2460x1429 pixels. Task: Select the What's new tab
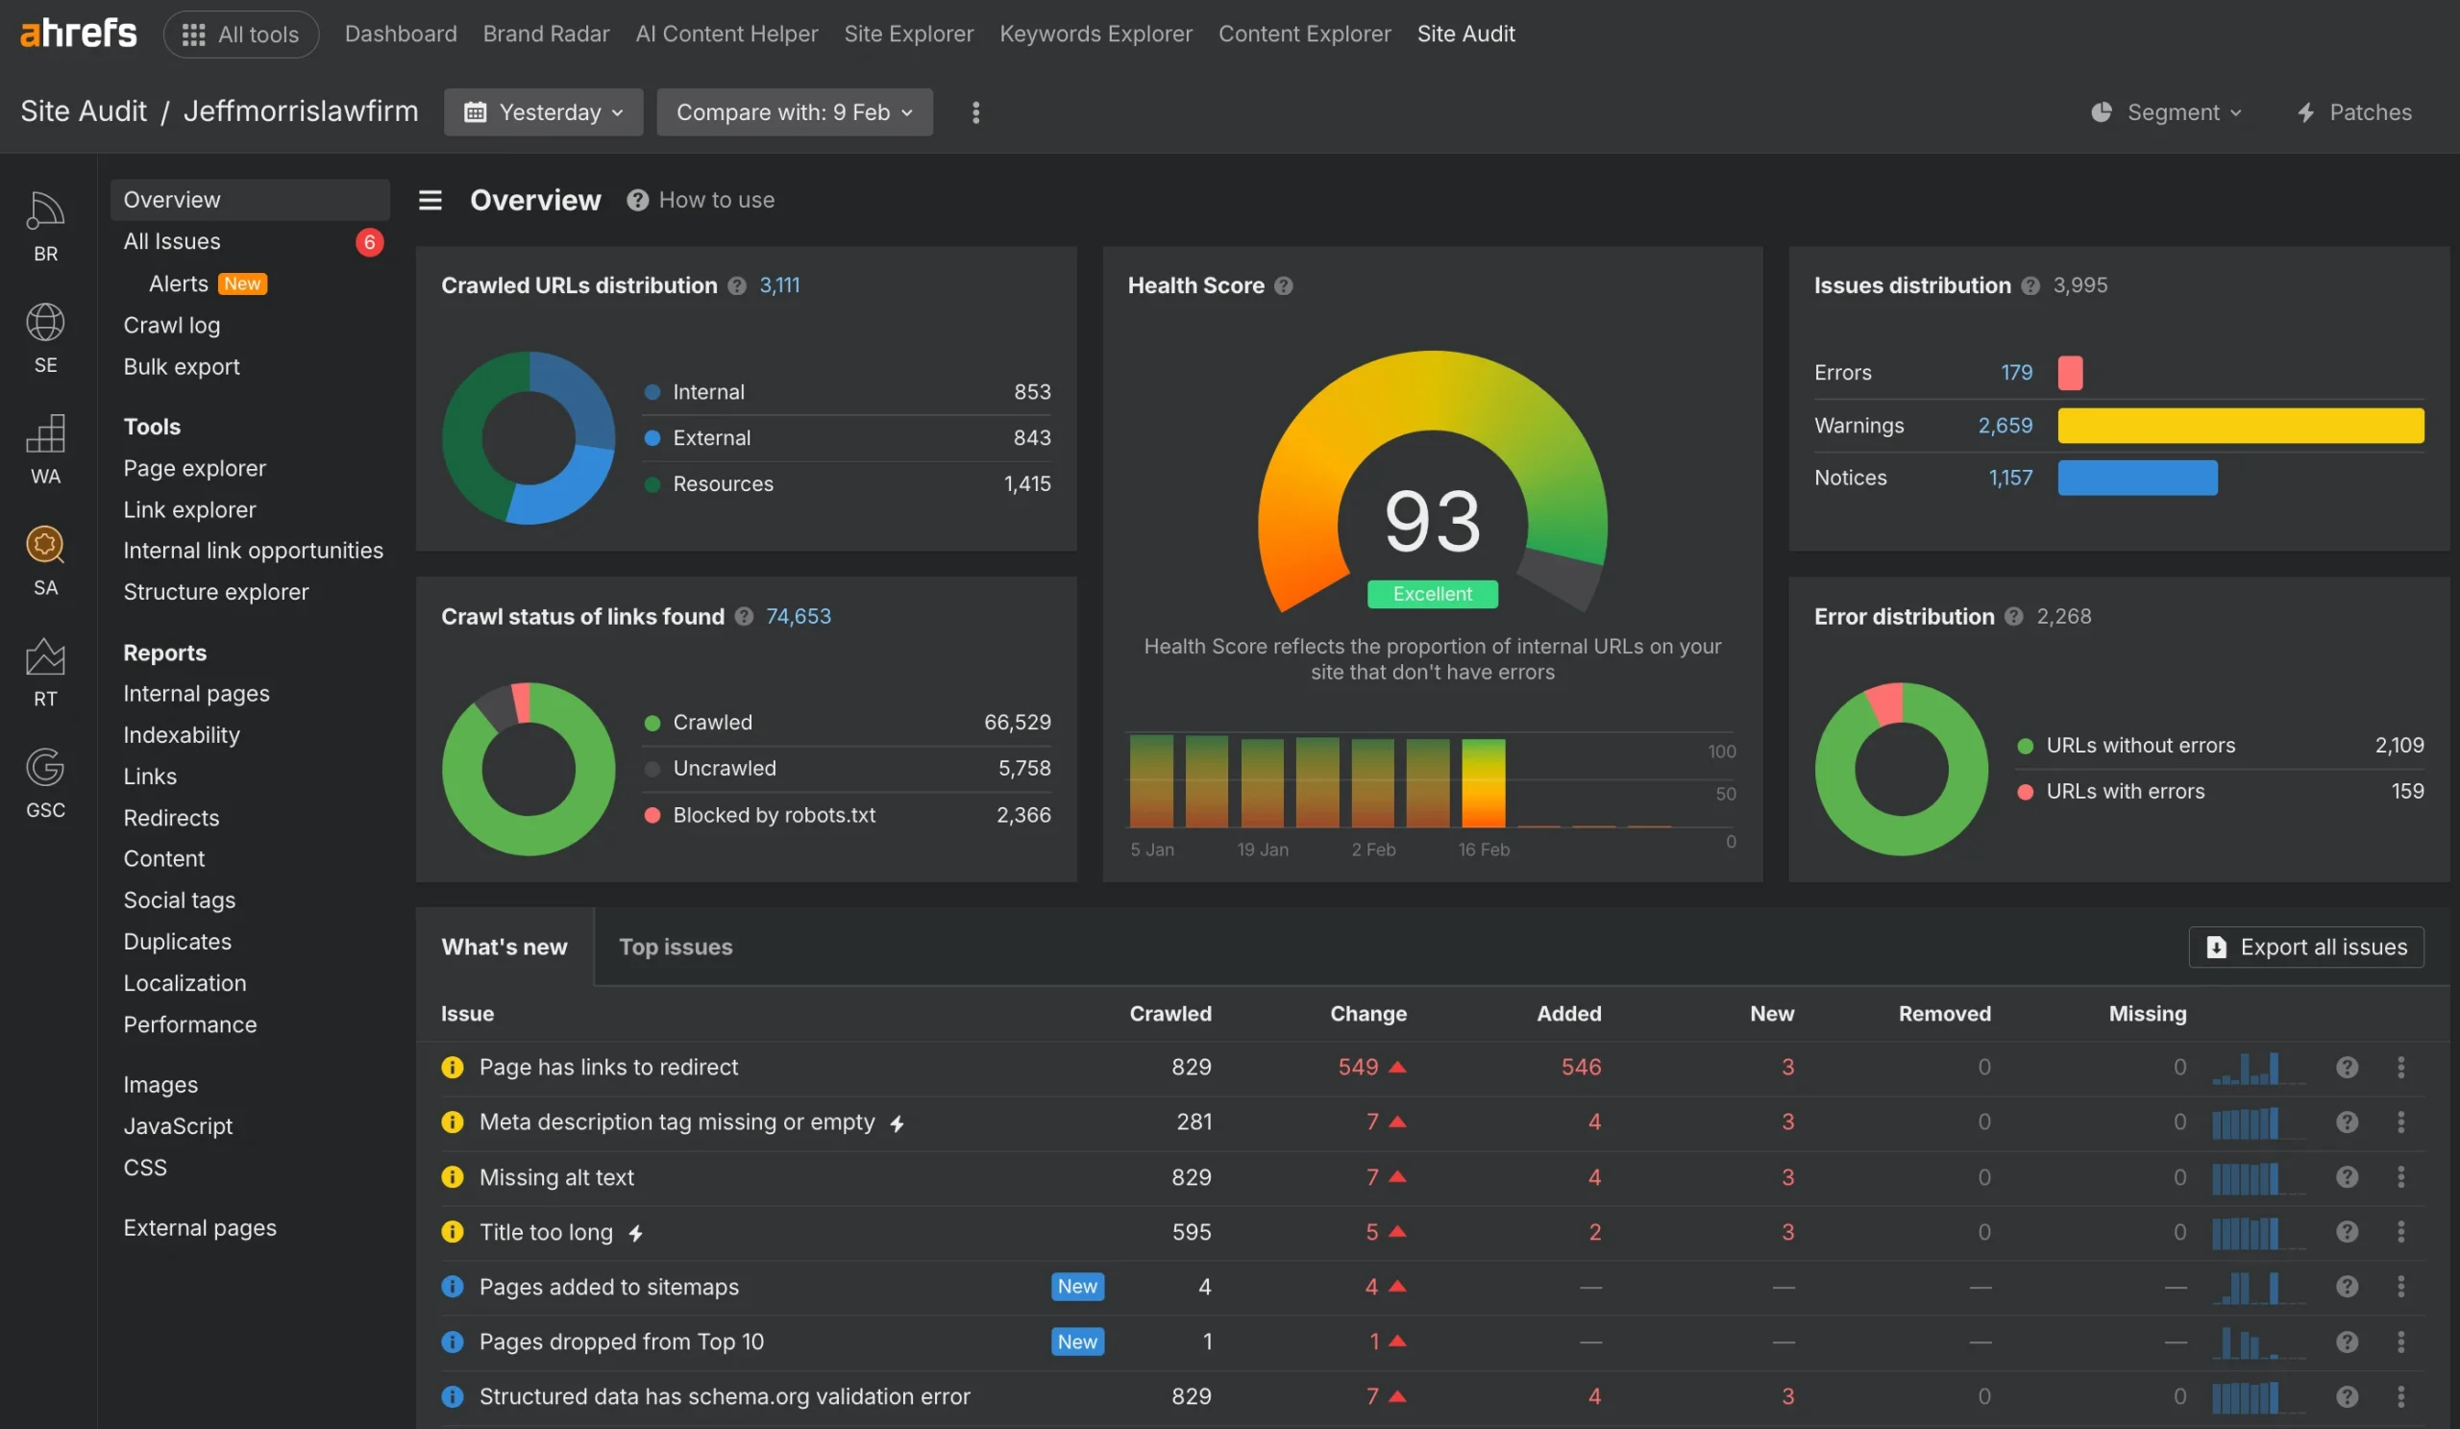coord(504,947)
